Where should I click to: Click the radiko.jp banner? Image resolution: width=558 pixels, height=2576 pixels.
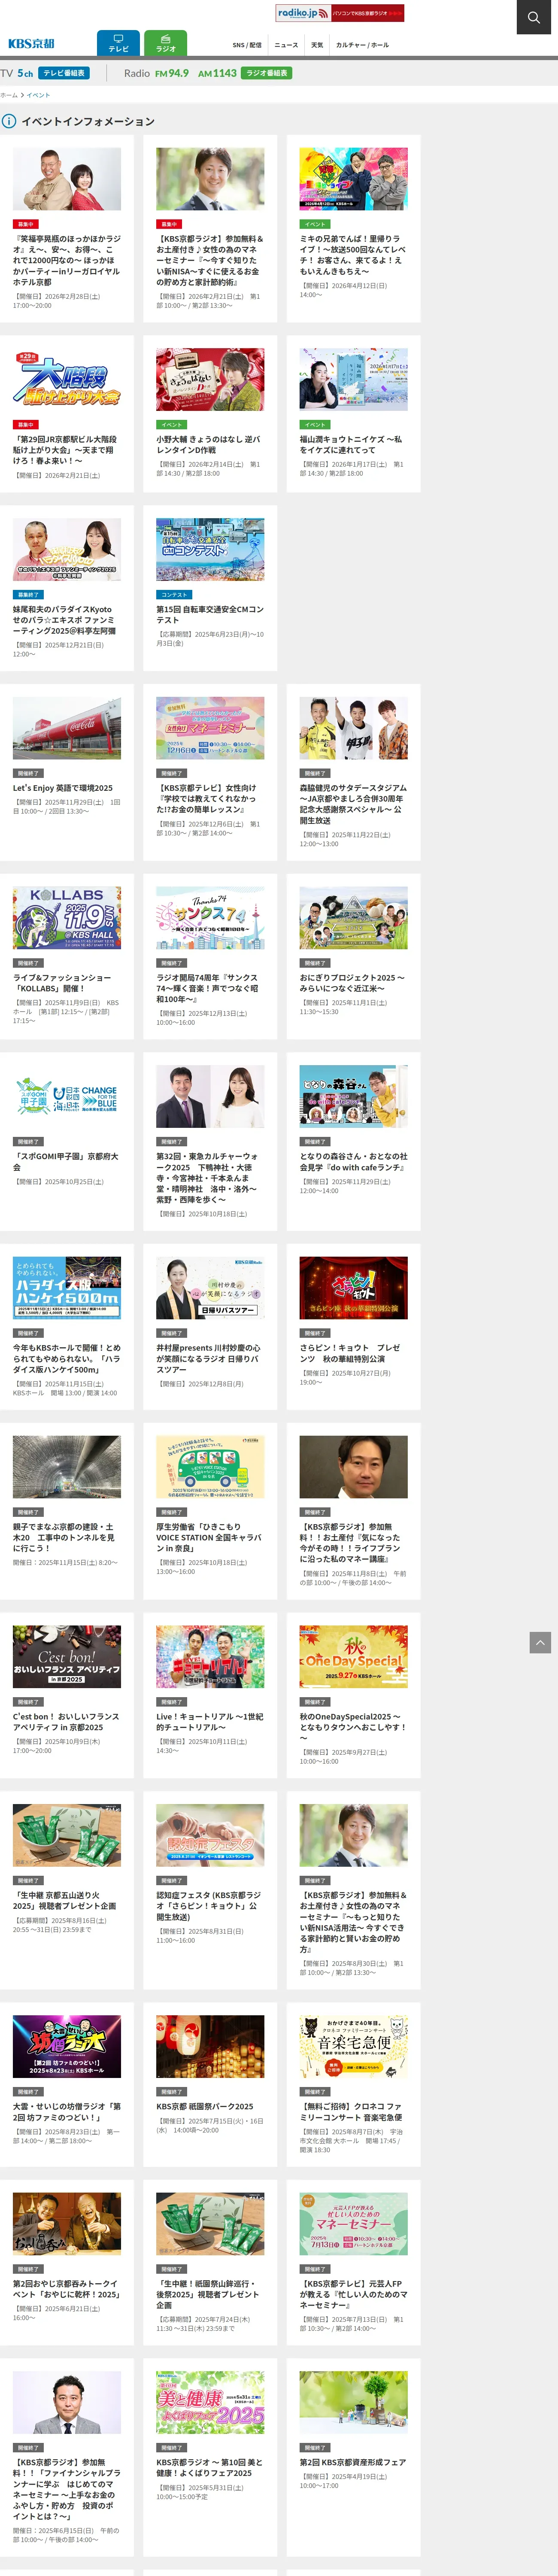pos(340,13)
